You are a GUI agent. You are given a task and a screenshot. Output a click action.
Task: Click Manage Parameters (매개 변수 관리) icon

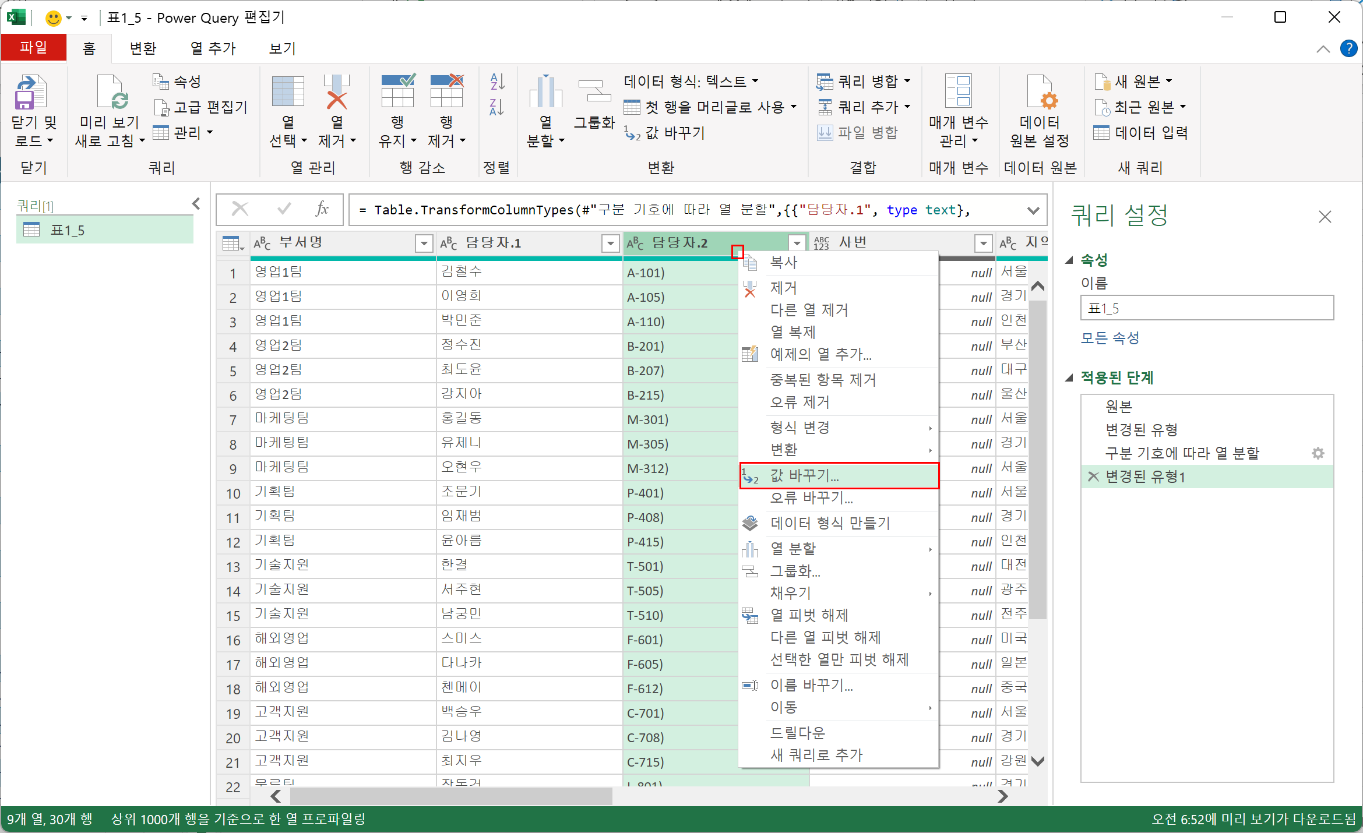pyautogui.click(x=959, y=91)
